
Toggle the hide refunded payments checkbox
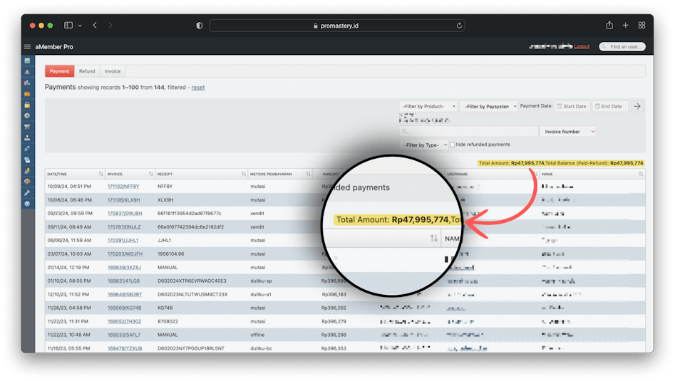click(x=453, y=145)
